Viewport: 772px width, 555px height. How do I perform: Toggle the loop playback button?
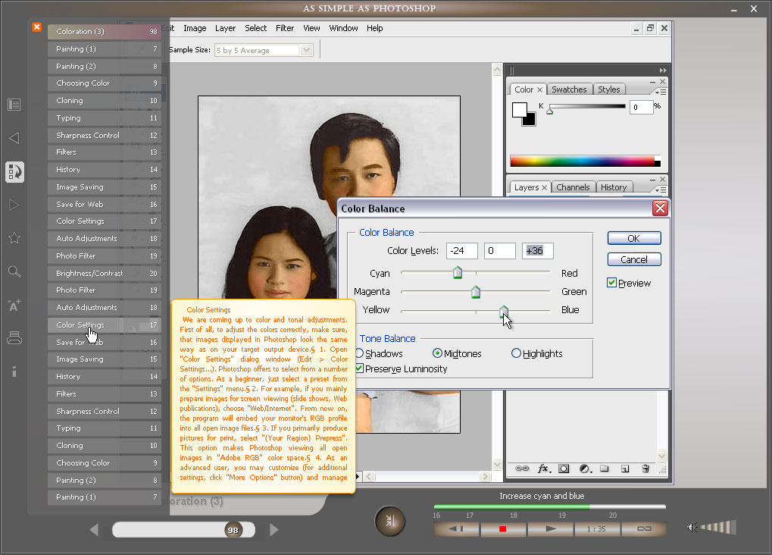click(x=644, y=529)
